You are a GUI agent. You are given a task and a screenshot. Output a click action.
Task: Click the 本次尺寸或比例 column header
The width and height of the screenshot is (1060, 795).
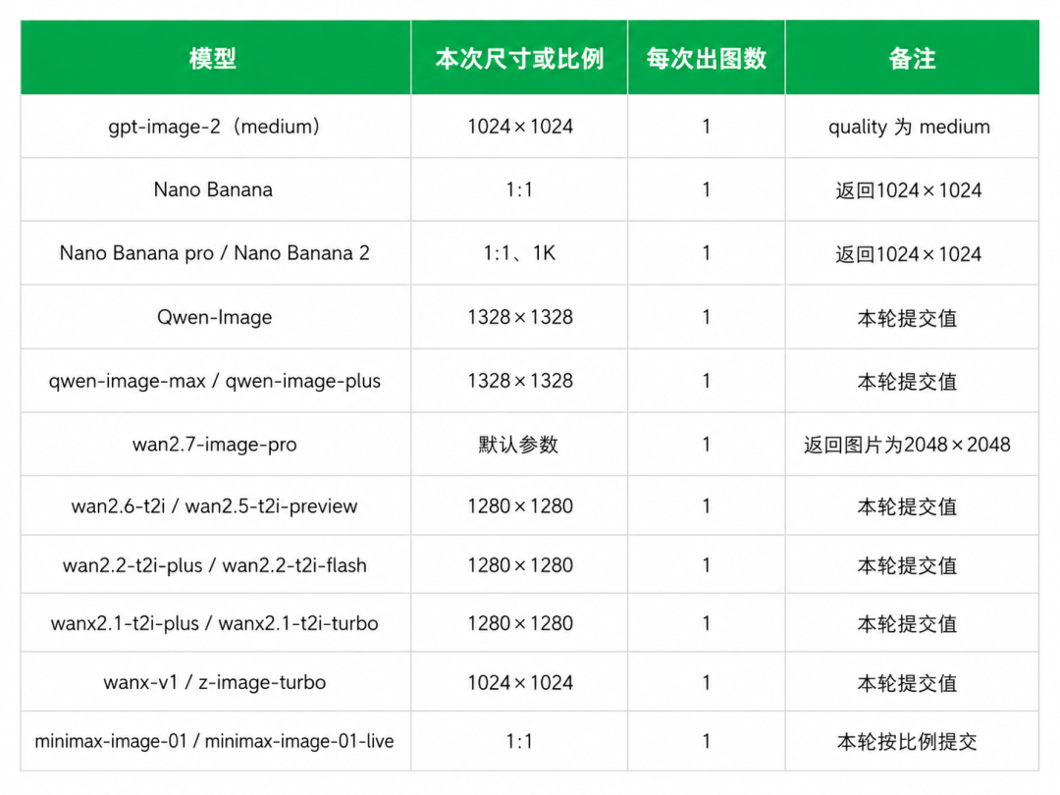click(519, 59)
